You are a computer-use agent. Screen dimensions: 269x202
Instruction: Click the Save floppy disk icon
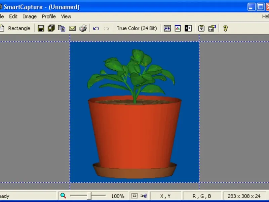click(41, 28)
